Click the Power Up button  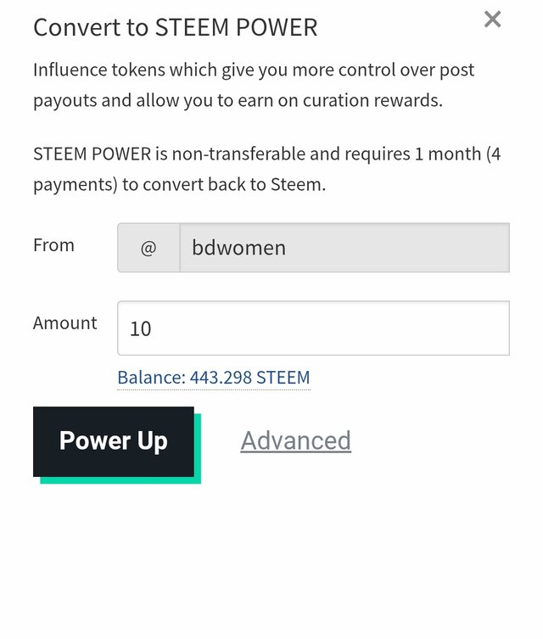pyautogui.click(x=113, y=441)
